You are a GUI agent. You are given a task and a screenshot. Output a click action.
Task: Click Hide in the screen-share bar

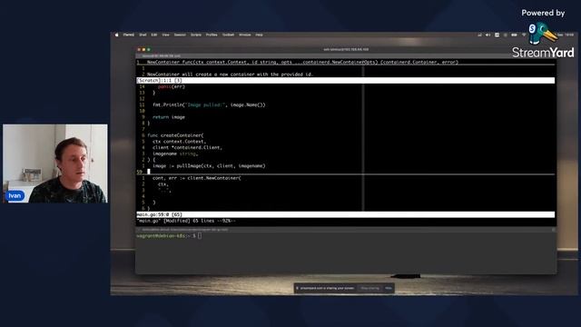(x=388, y=288)
